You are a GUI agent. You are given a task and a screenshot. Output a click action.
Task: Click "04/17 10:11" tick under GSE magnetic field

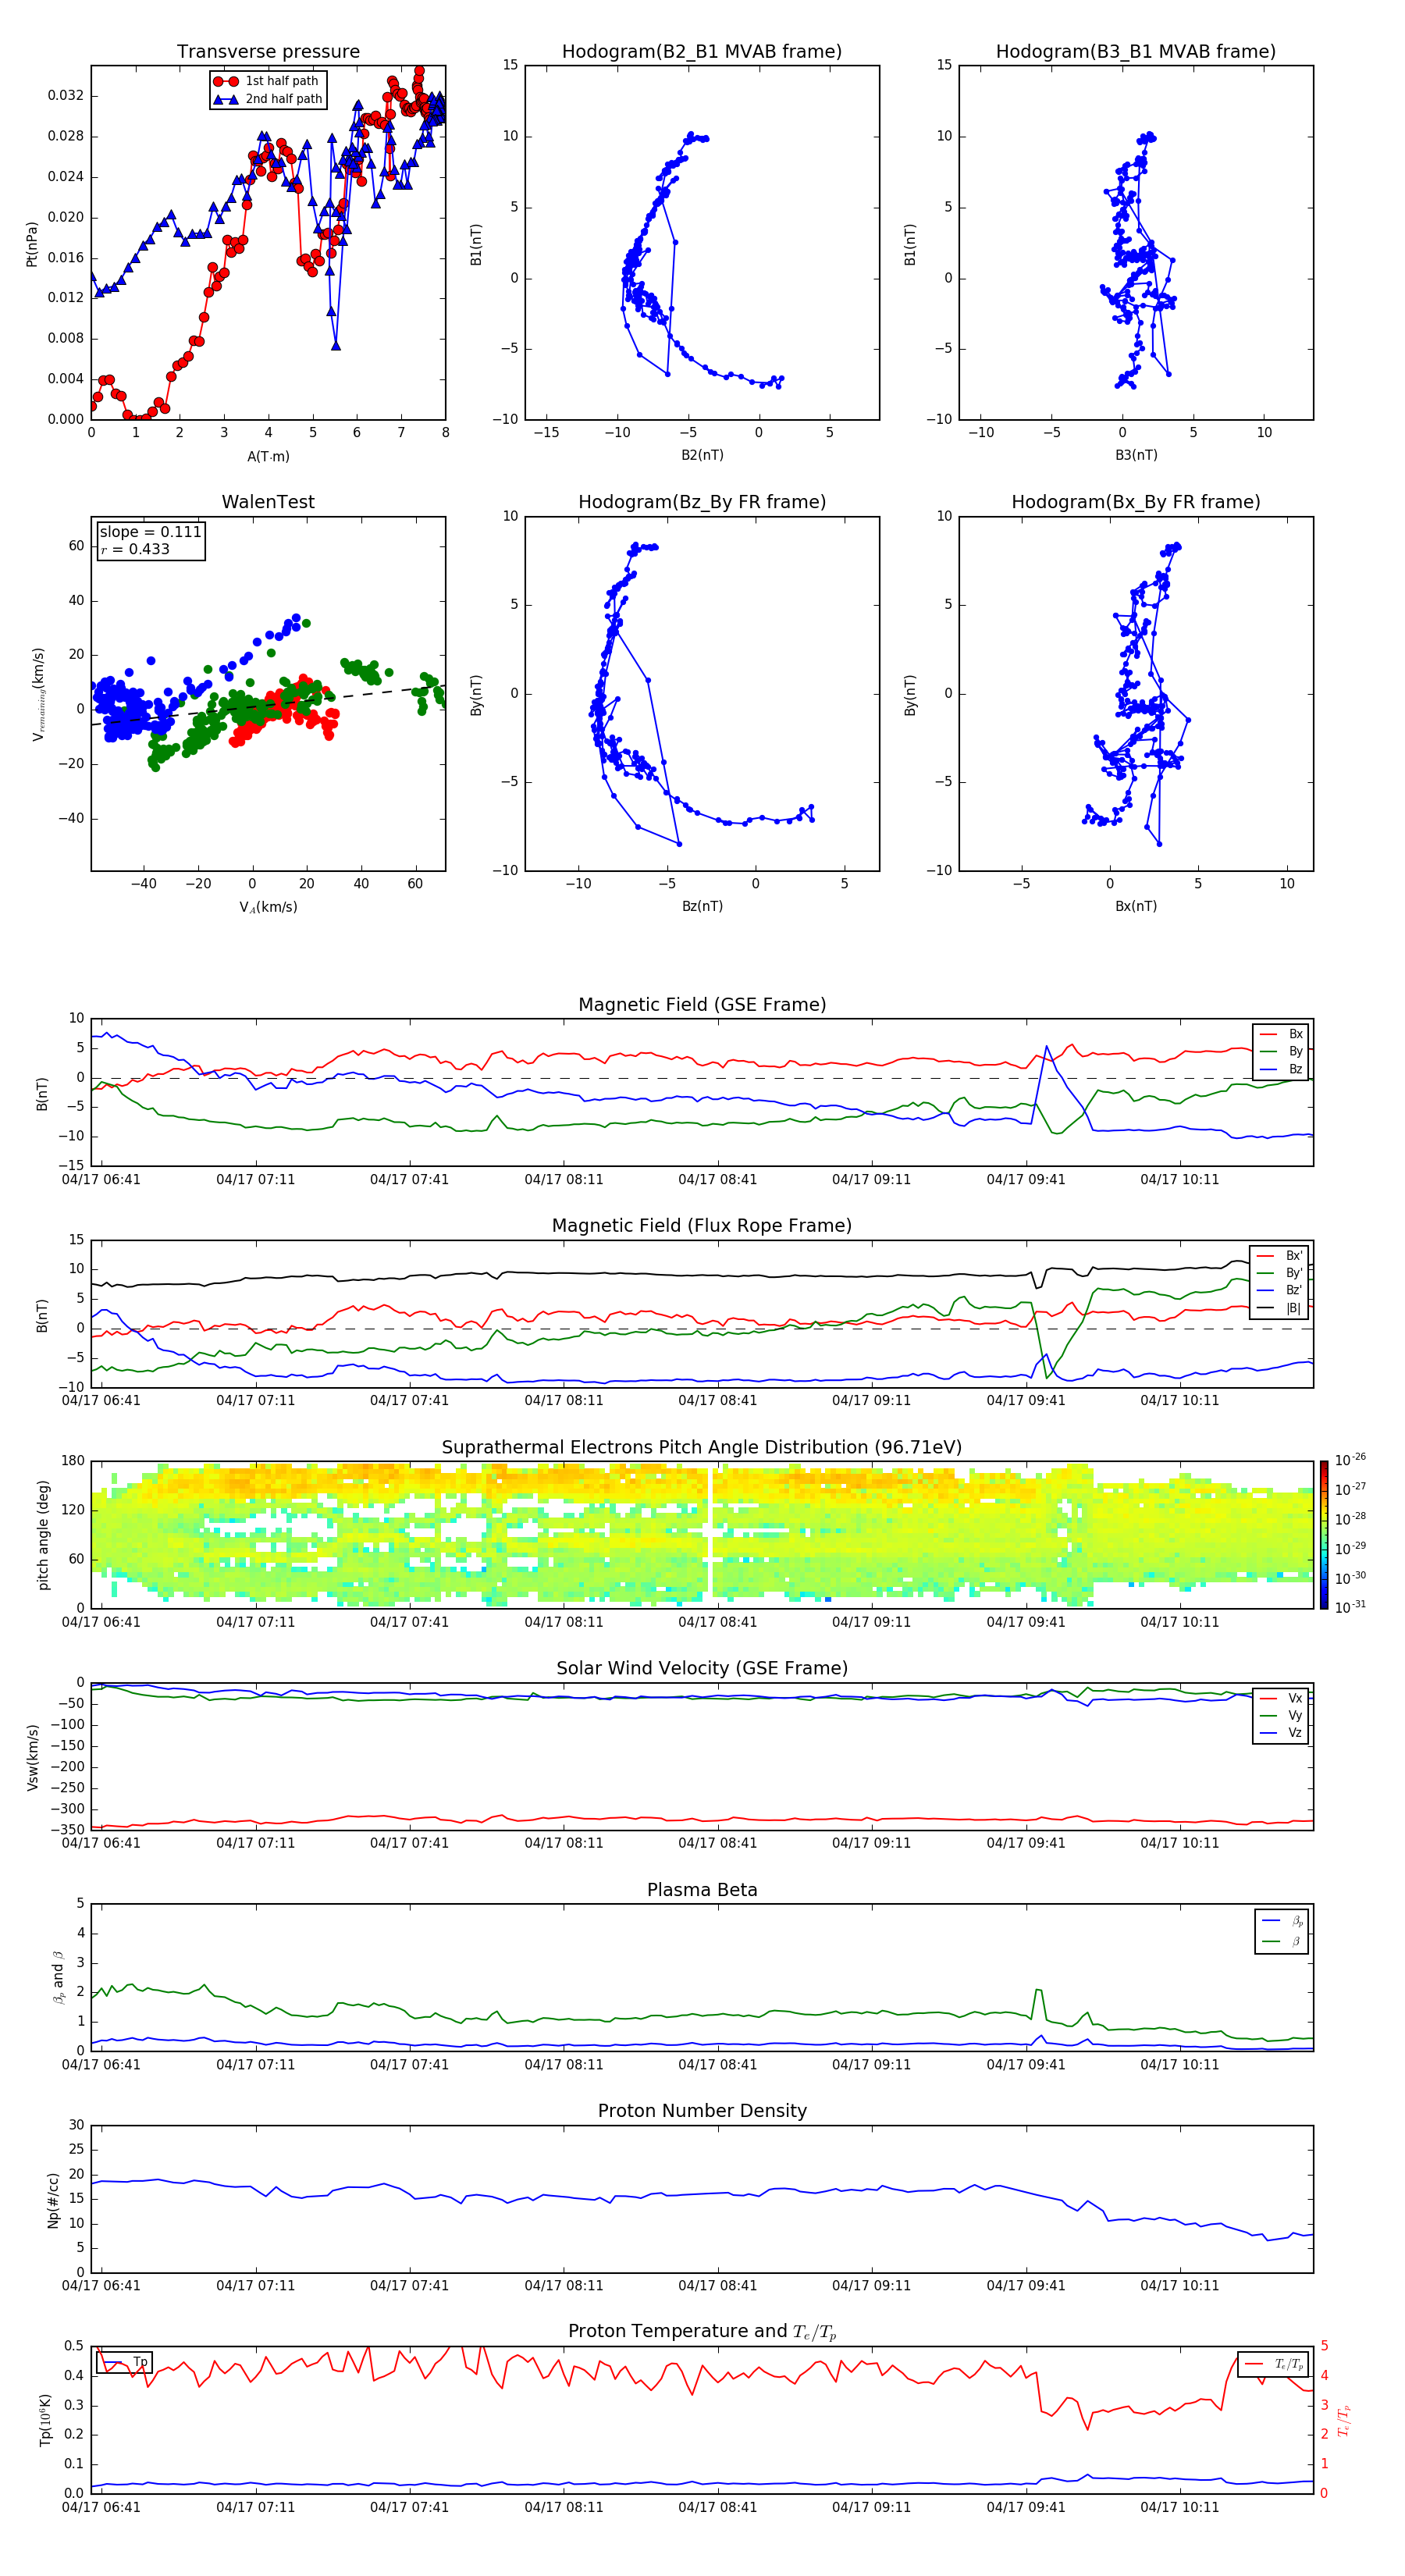[1179, 1179]
